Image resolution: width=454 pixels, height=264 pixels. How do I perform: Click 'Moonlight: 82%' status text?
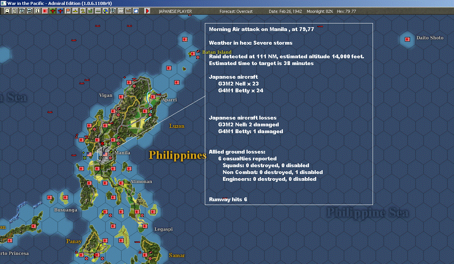[x=320, y=11]
